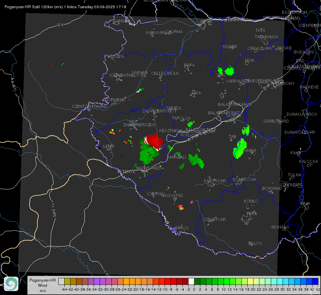Screen dimensions: 321x295
Task: Click the SZOMBATHELY city label
Action: (x=124, y=75)
